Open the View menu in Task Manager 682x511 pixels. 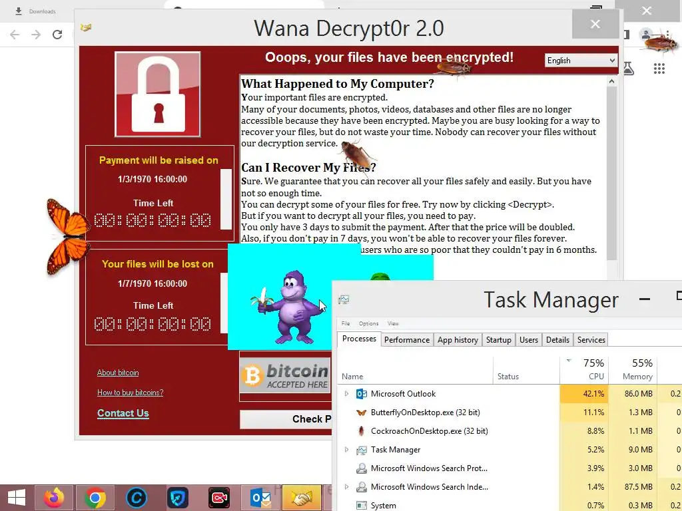[393, 323]
